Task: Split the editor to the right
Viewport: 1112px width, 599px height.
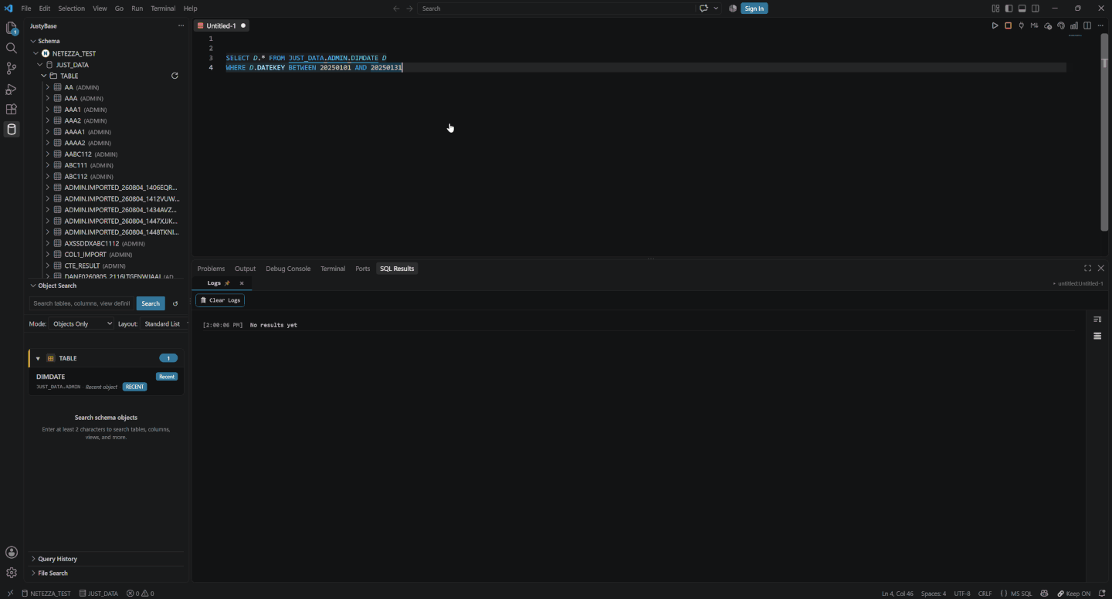Action: pos(1087,25)
